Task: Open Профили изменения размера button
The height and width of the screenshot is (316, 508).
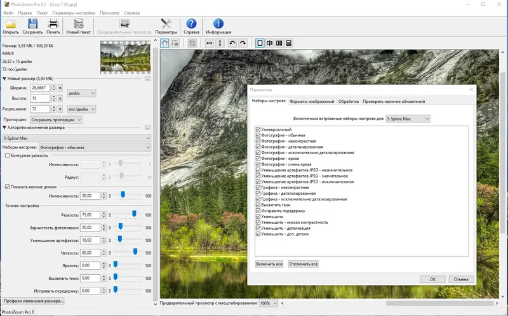Action: [34, 301]
